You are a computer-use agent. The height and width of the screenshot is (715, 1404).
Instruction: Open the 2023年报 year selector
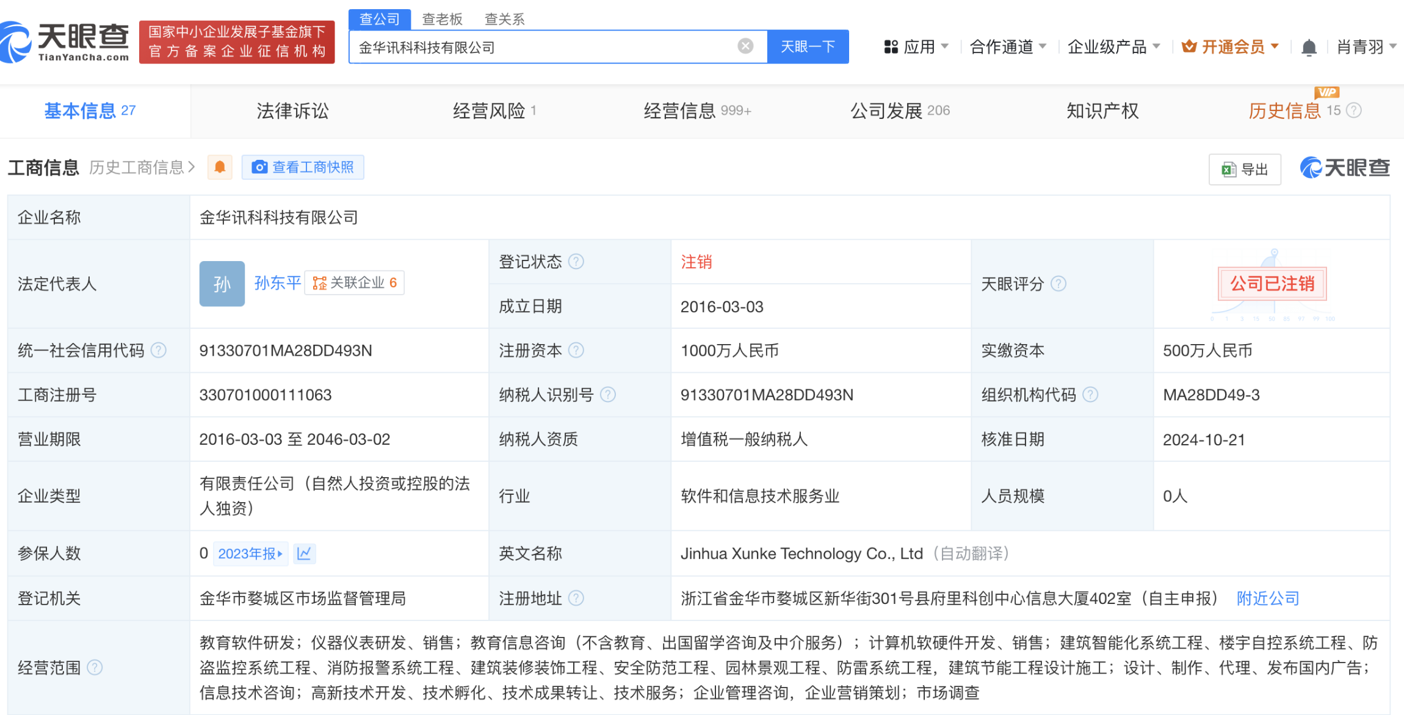point(250,553)
